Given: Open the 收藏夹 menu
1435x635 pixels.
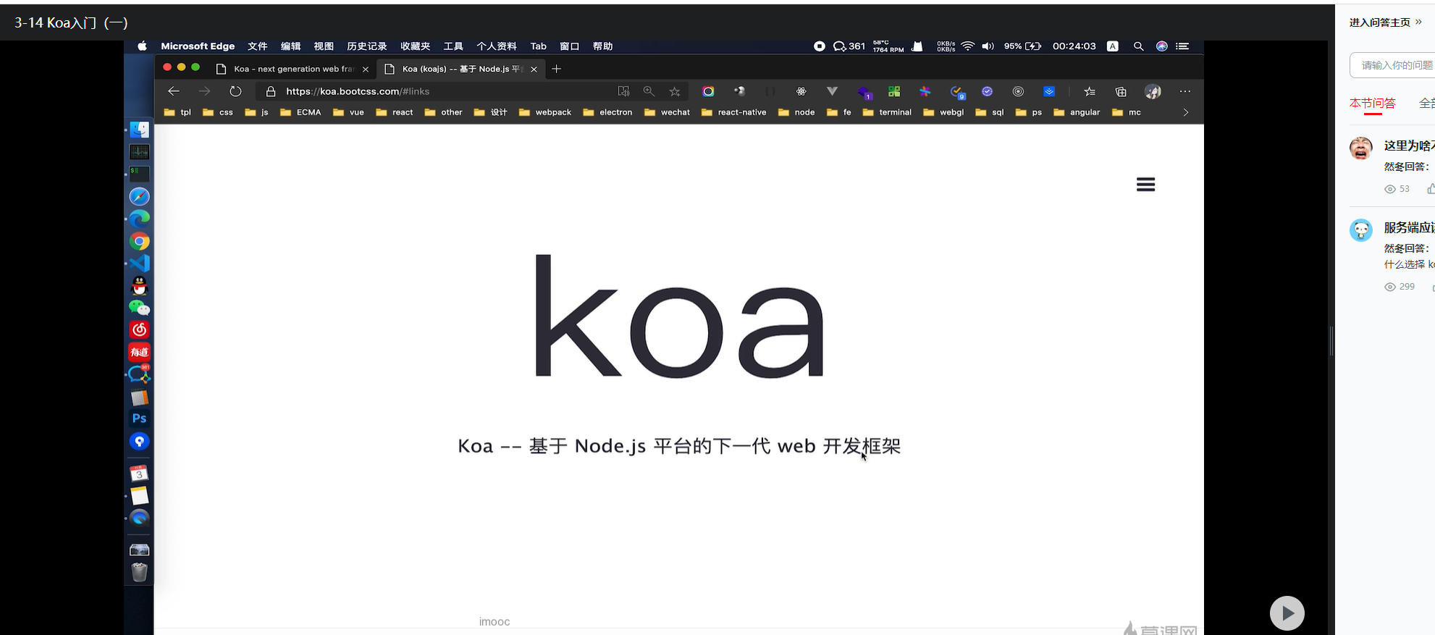Looking at the screenshot, I should click(x=415, y=46).
